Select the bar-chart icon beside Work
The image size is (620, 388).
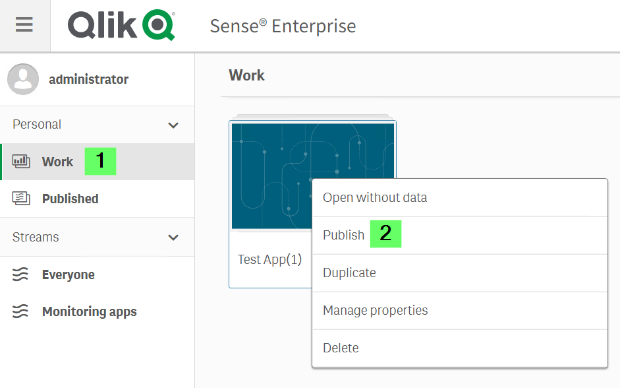pos(22,161)
